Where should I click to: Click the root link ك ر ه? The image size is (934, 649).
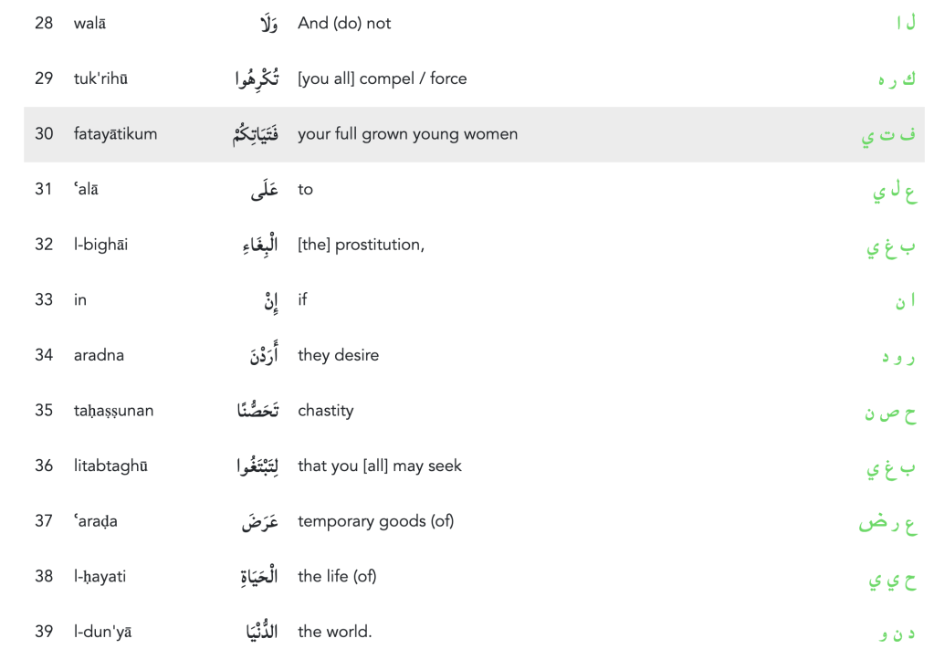[x=896, y=79]
